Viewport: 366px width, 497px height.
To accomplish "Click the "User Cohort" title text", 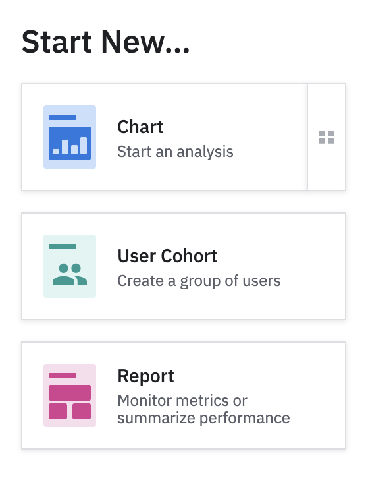I will tap(167, 256).
